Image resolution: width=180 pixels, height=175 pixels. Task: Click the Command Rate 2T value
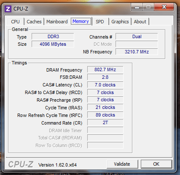[x=105, y=122]
